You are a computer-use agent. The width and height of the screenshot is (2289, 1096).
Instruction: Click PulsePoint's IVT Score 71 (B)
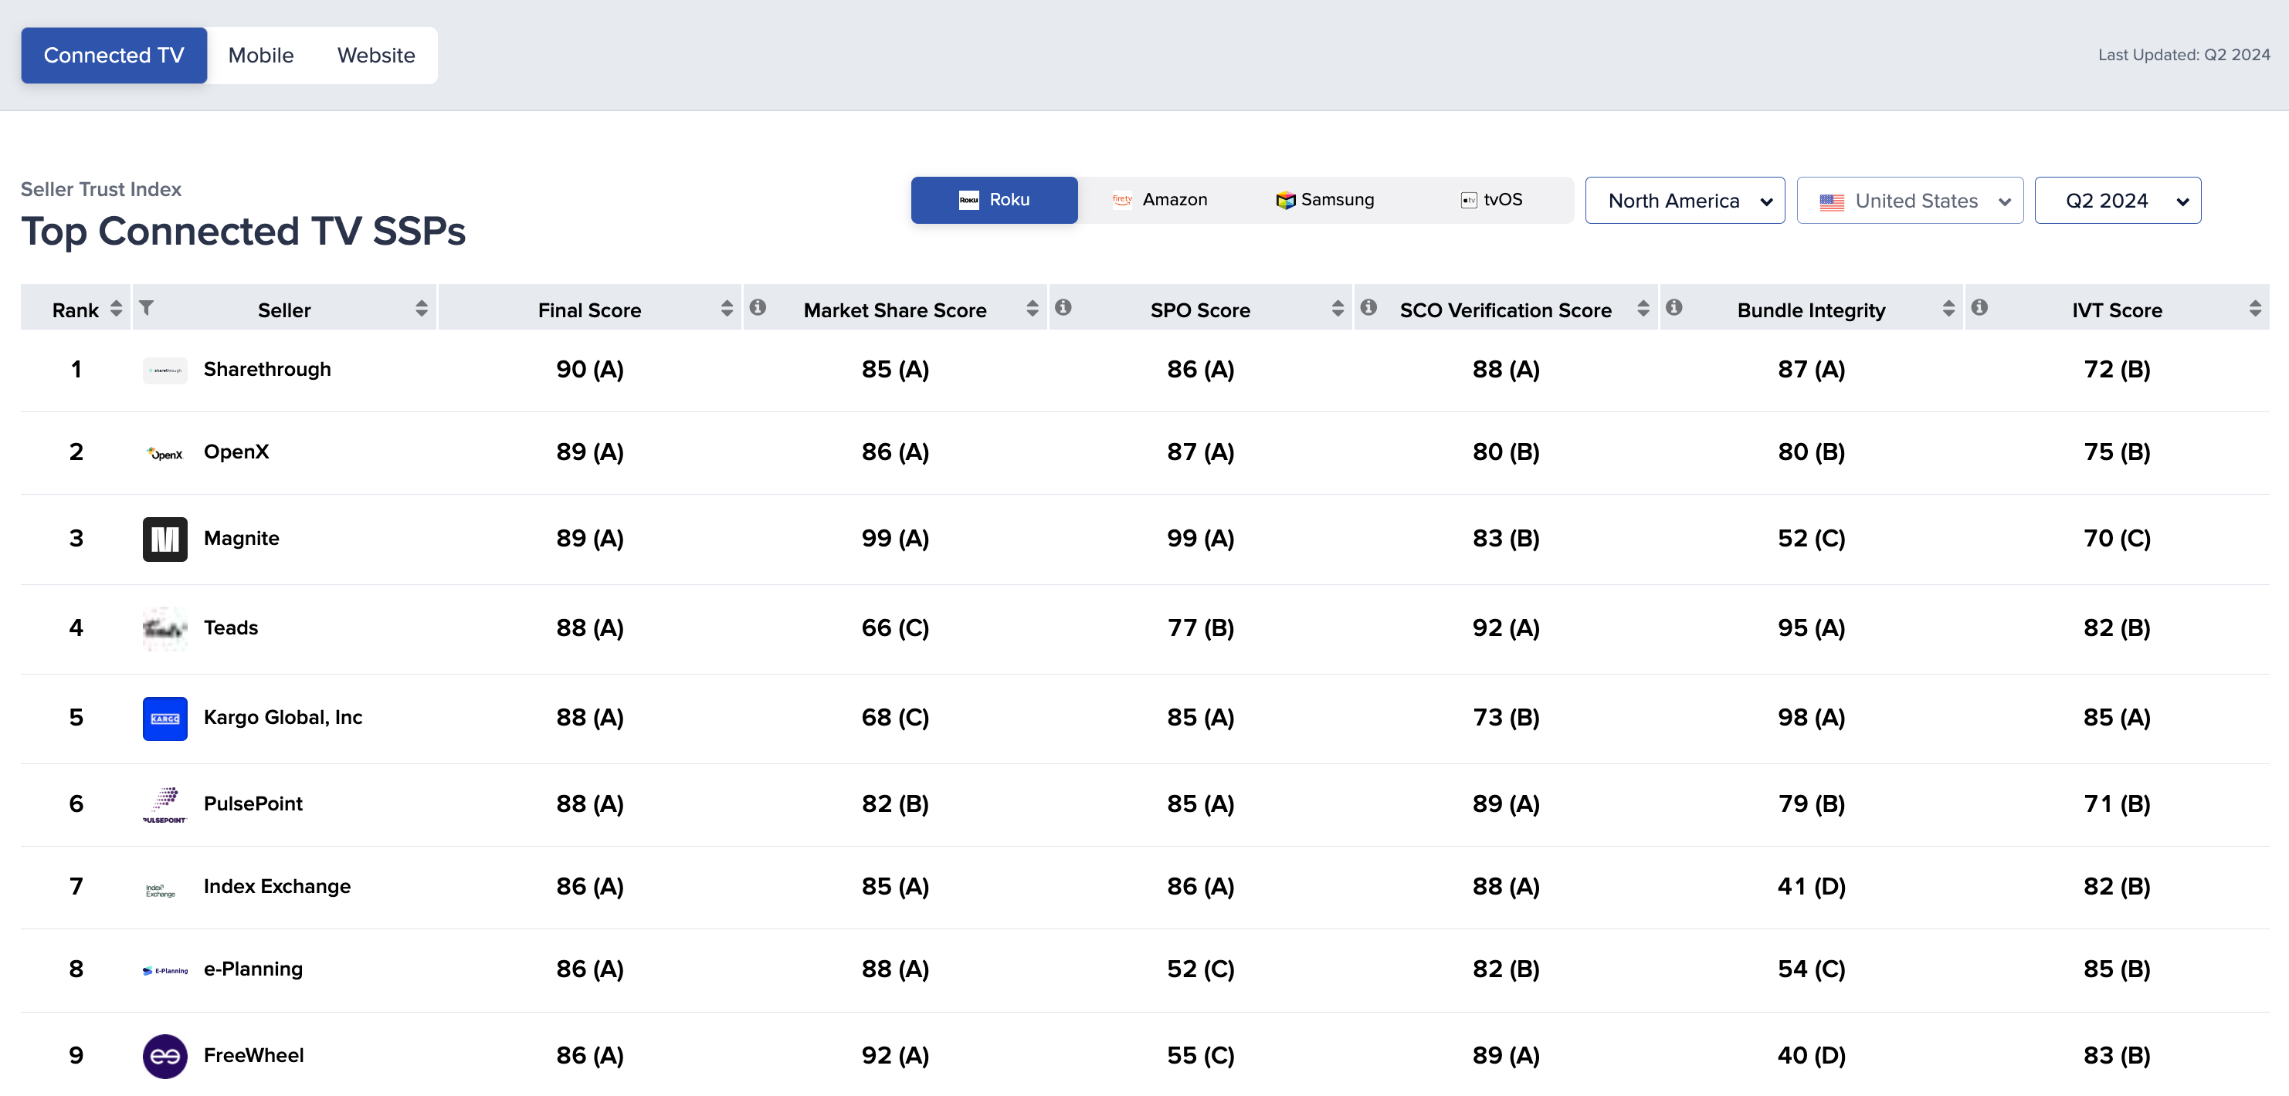2117,803
